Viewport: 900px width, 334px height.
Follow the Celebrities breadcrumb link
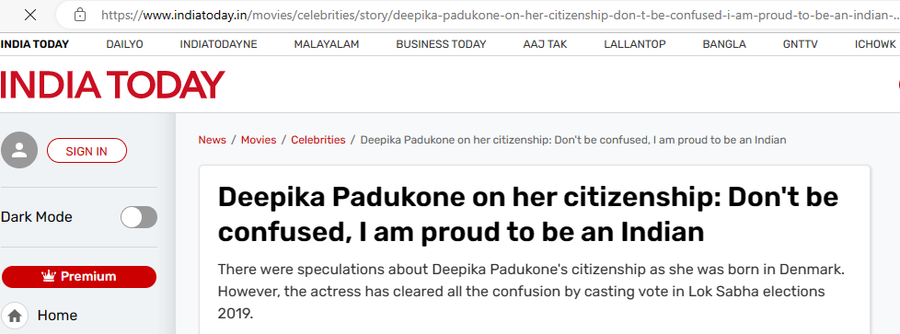[x=318, y=140]
